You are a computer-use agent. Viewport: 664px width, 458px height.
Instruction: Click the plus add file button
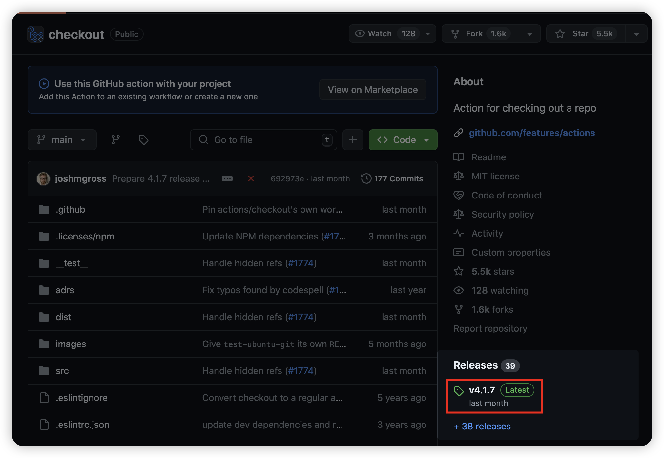click(x=353, y=140)
